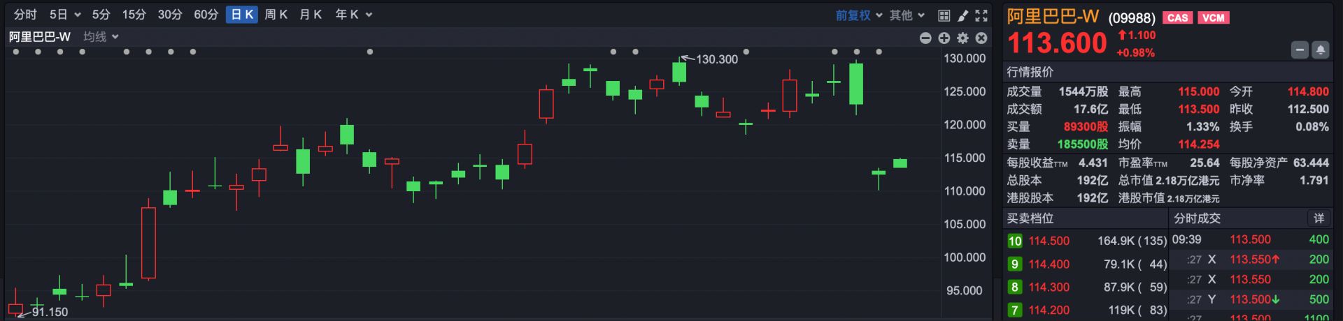1343x321 pixels.
Task: Click the 市盈率 value 25.64
Action: point(1205,163)
